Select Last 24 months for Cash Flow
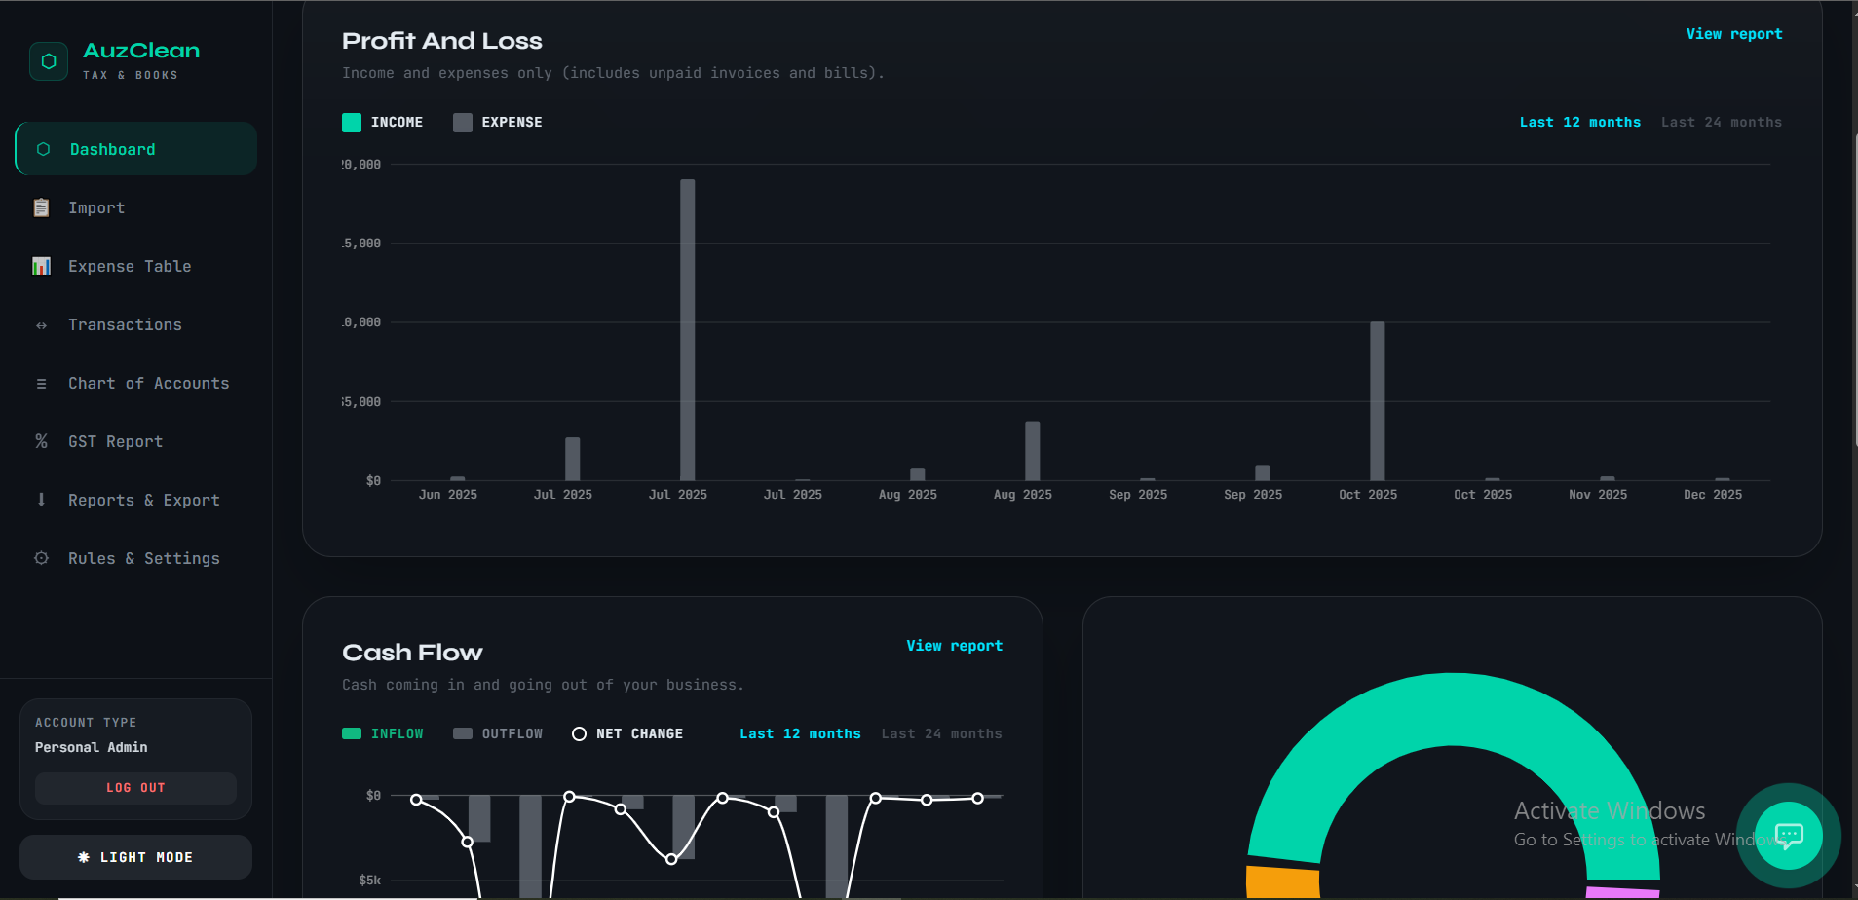 click(941, 733)
